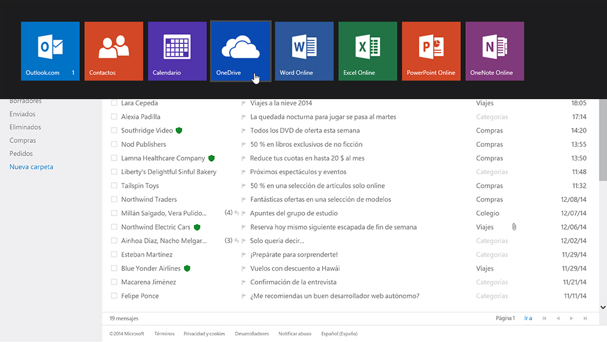Open Privacidad y cookies link
The height and width of the screenshot is (342, 607).
click(204, 333)
